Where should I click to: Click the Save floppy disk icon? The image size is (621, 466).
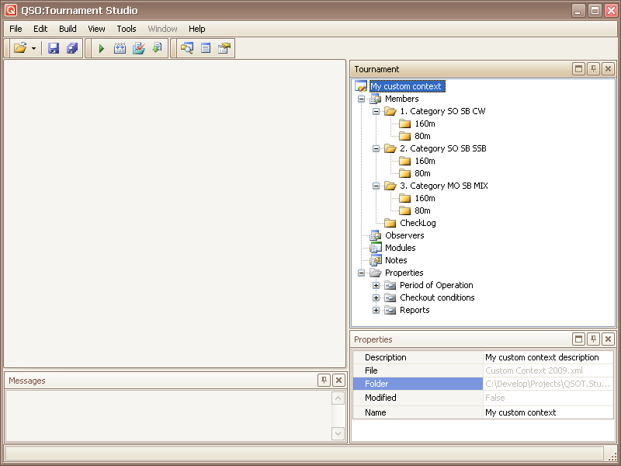pyautogui.click(x=54, y=48)
